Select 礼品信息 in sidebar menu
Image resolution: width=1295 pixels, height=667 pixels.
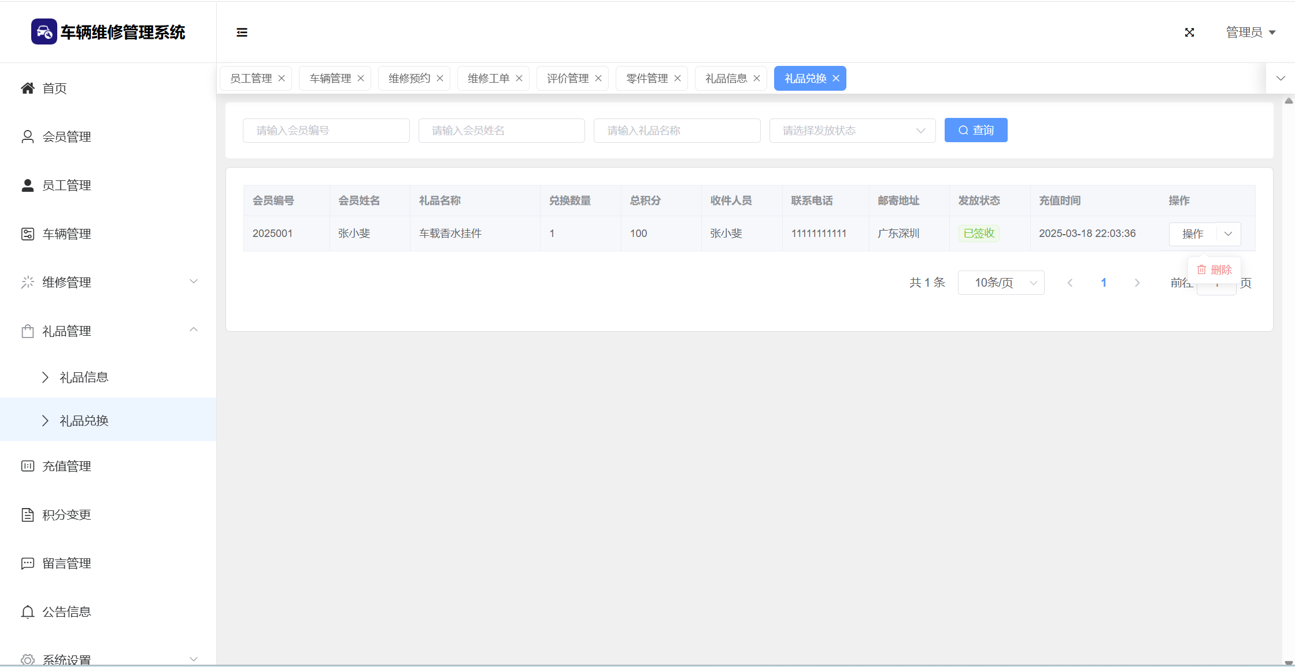pos(84,377)
